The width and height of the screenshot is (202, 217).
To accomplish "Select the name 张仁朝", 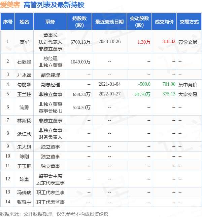I will click(24, 134).
